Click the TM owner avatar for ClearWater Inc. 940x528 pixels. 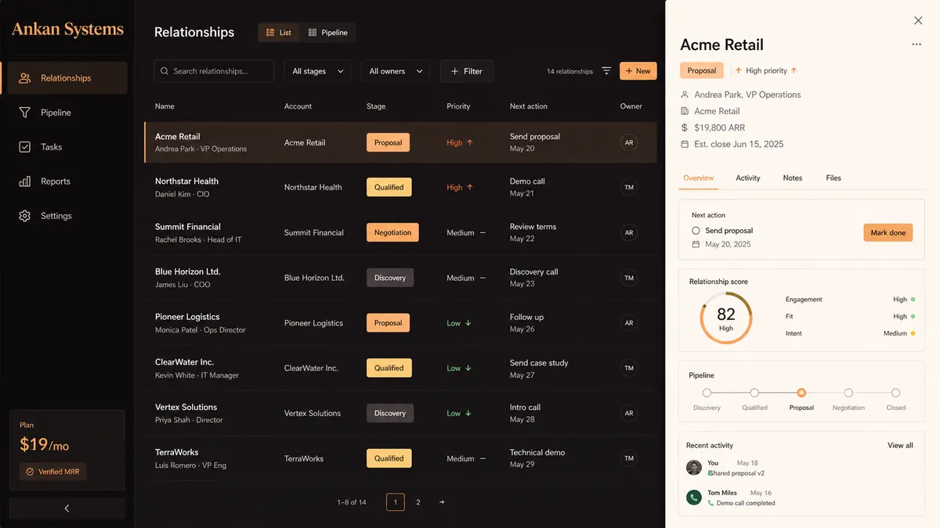[629, 368]
